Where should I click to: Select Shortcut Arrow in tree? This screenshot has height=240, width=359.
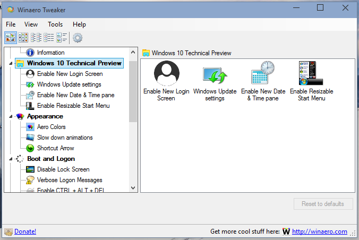click(56, 148)
